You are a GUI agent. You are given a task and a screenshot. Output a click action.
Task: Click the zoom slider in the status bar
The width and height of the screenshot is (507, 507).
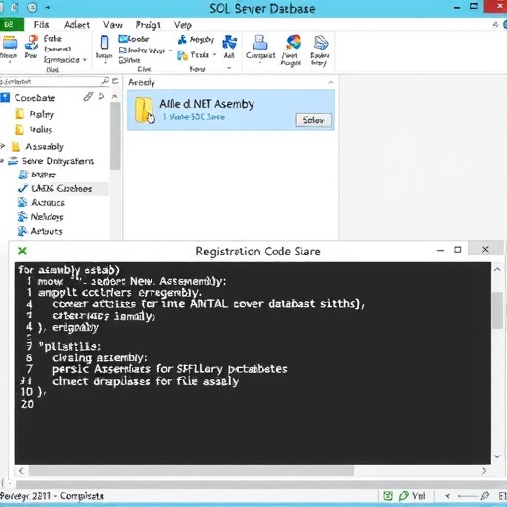[468, 496]
